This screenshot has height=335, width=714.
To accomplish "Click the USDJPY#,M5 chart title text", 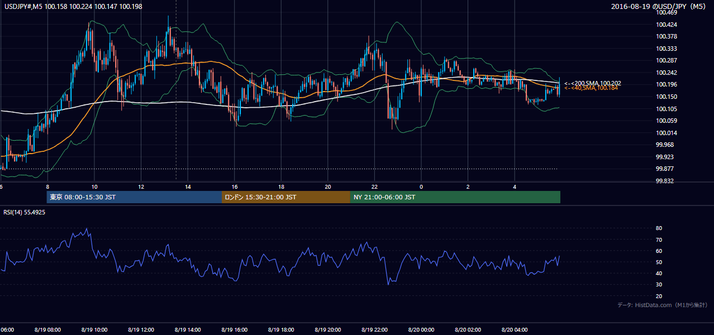I will (73, 7).
